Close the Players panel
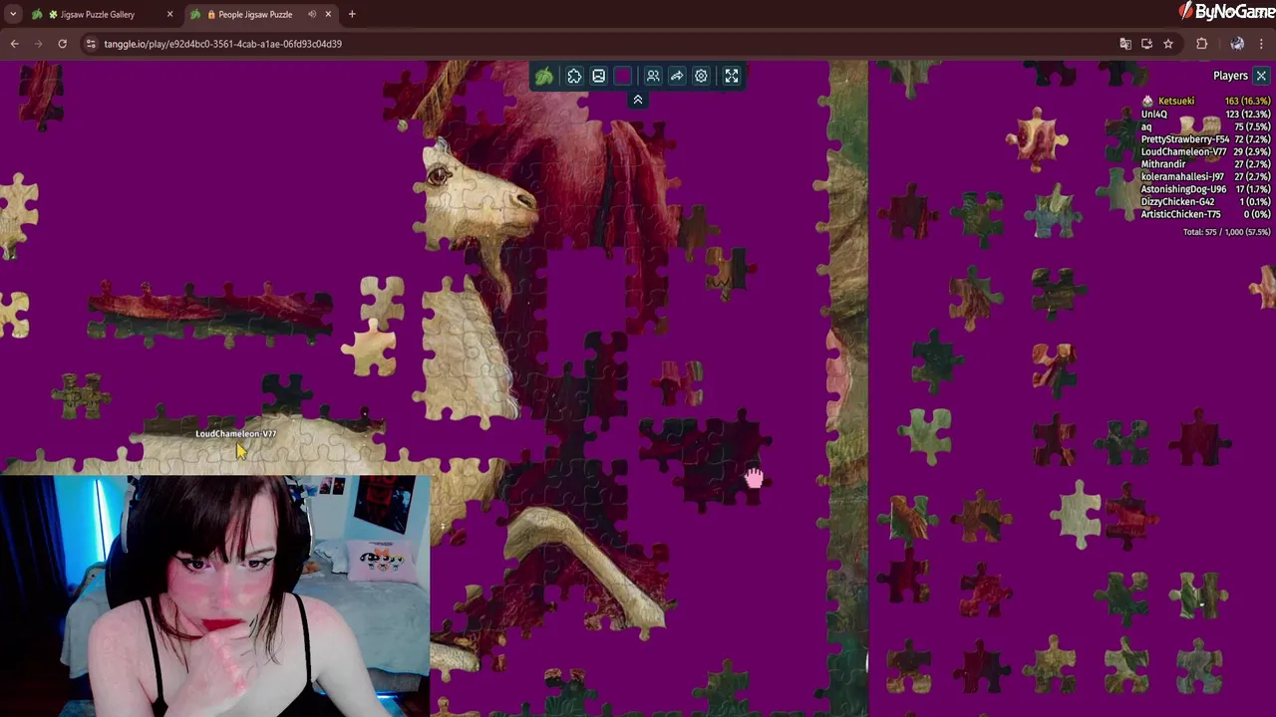The height and width of the screenshot is (717, 1276). (x=1261, y=76)
